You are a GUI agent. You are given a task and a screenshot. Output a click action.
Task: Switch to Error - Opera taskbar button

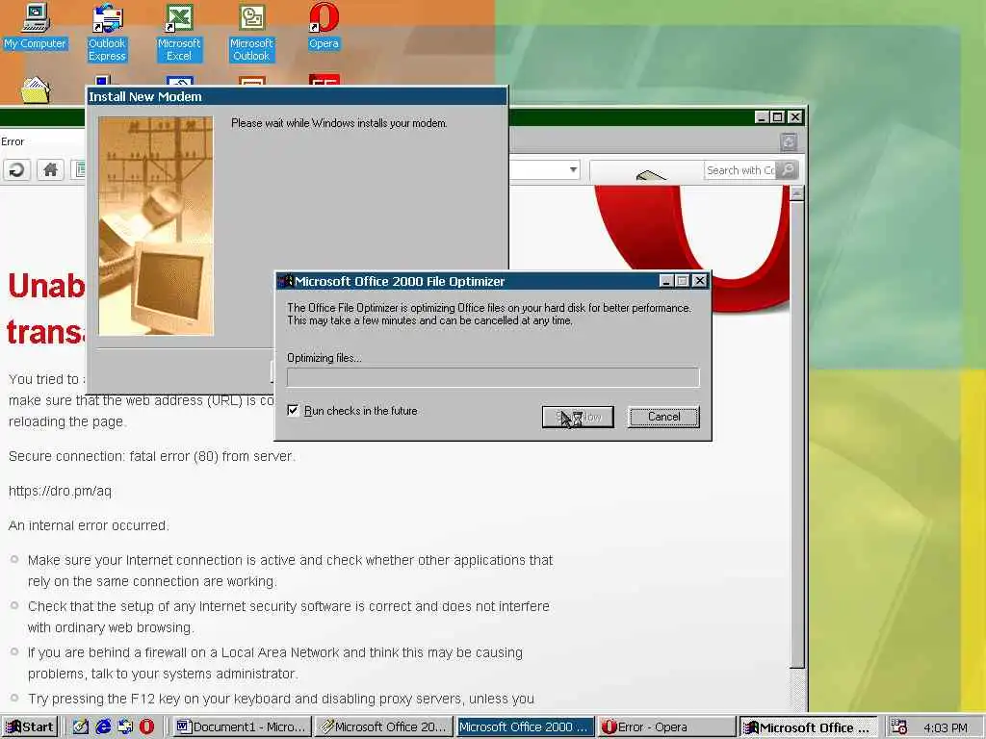pyautogui.click(x=666, y=727)
